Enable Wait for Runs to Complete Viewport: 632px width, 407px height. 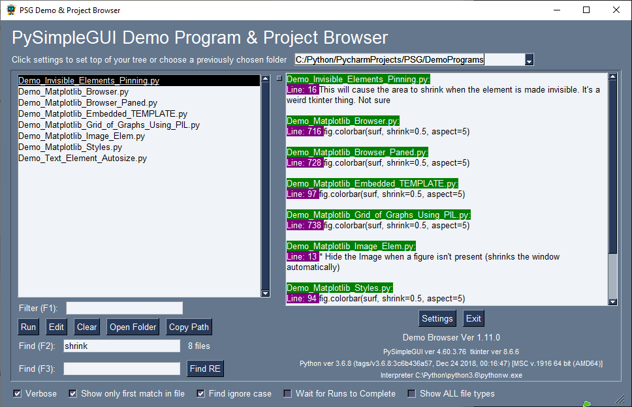pyautogui.click(x=287, y=393)
